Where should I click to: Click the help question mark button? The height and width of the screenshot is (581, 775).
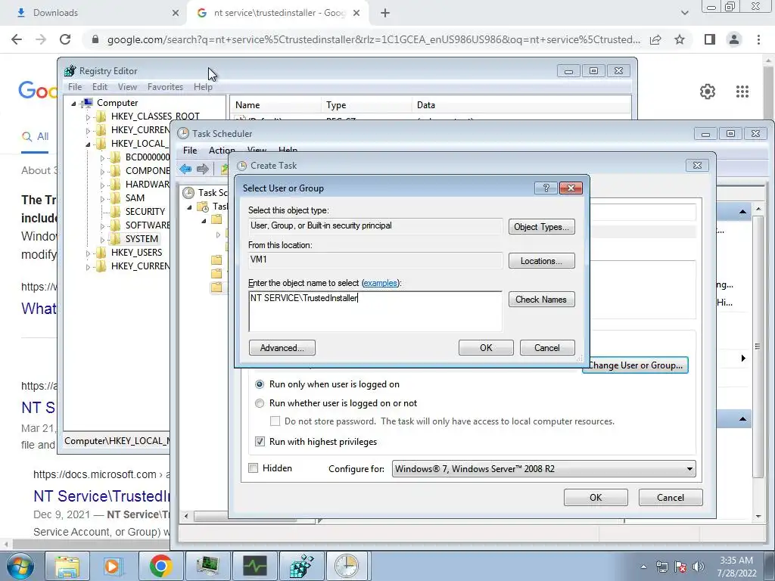point(546,188)
